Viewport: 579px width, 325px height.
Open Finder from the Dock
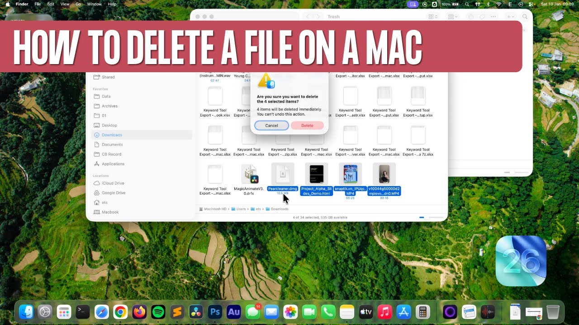[x=26, y=312]
